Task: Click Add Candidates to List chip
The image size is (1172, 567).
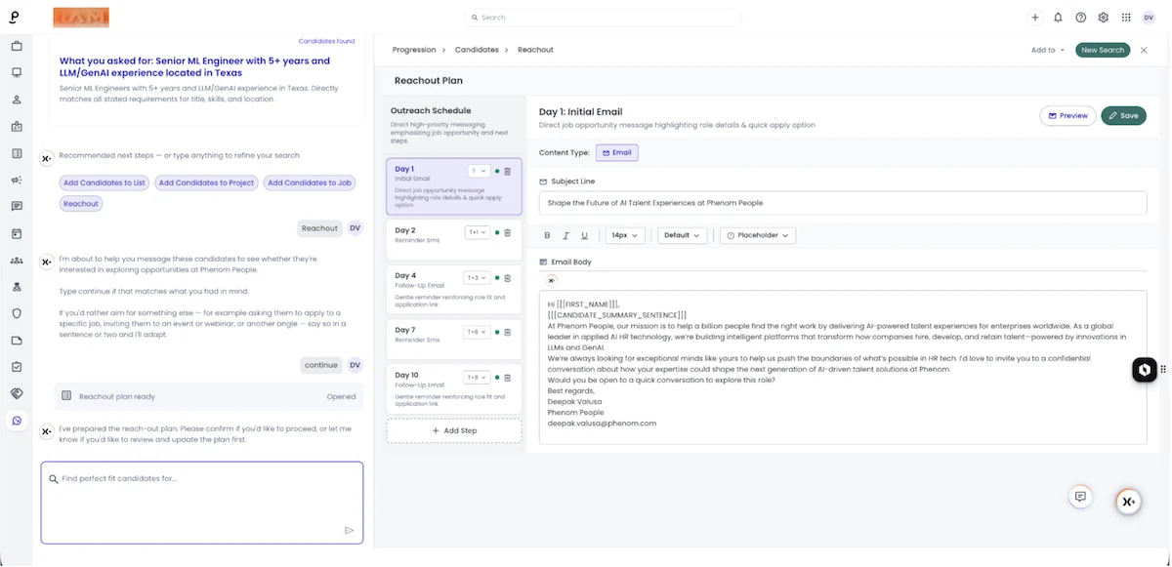Action: [x=105, y=182]
